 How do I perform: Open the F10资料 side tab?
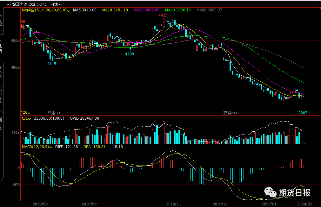(1, 97)
